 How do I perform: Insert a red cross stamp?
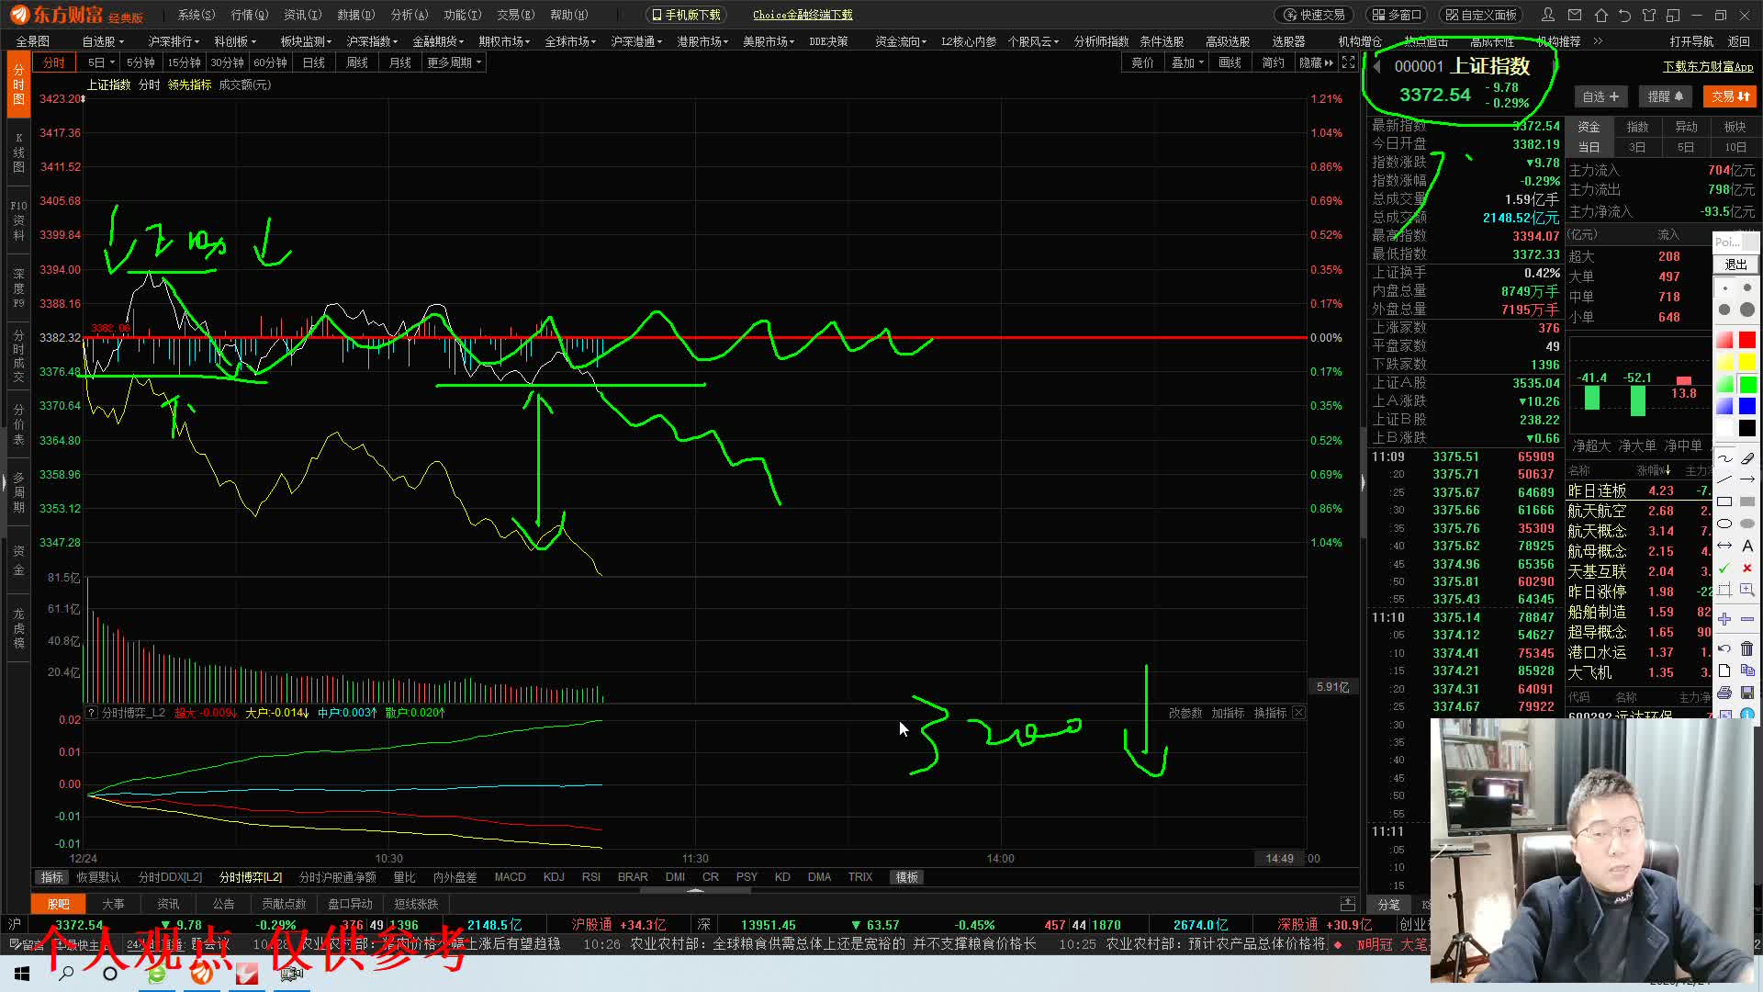(x=1747, y=568)
